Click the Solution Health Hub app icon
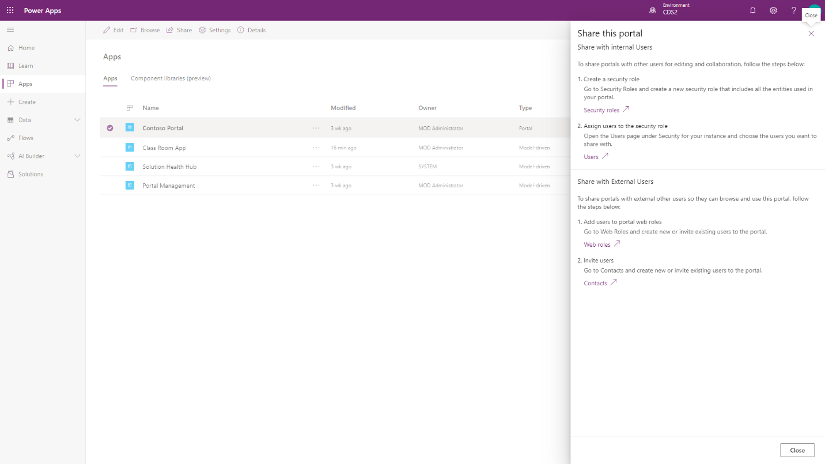Viewport: 825px width, 464px height. pos(130,167)
